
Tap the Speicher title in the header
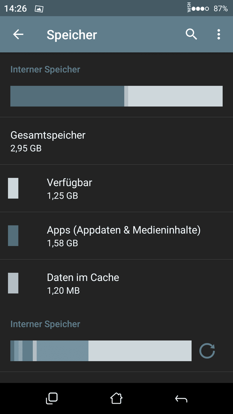[72, 35]
